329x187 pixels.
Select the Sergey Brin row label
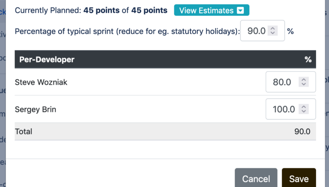coord(36,109)
